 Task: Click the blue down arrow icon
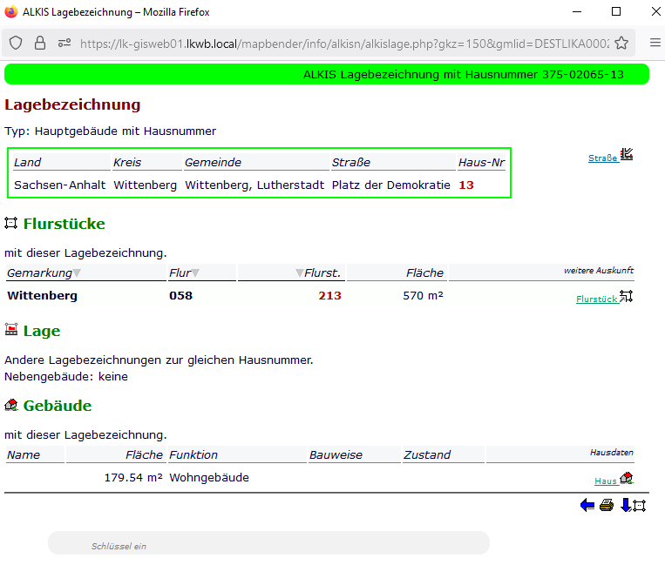click(x=625, y=506)
